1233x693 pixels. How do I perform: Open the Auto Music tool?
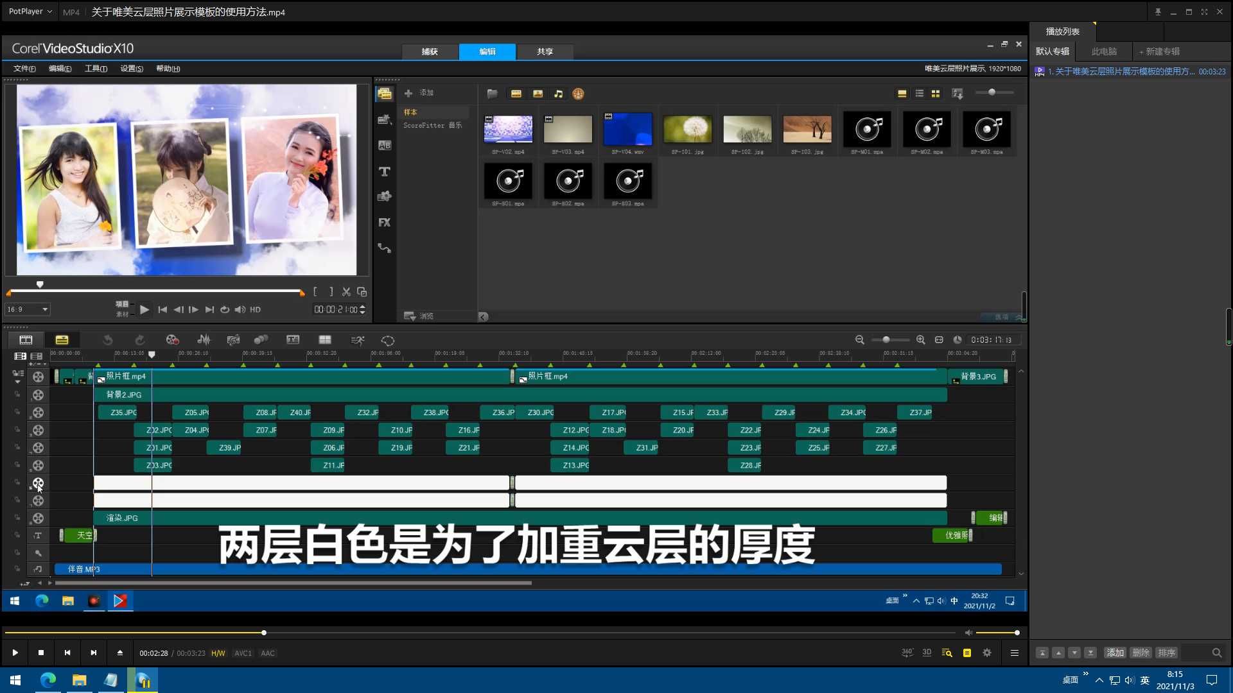click(233, 340)
